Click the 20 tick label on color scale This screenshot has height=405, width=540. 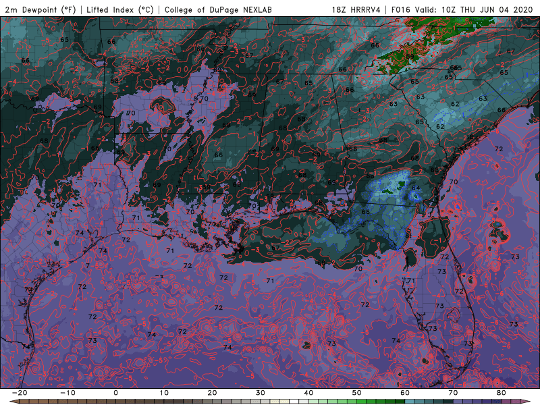point(212,393)
